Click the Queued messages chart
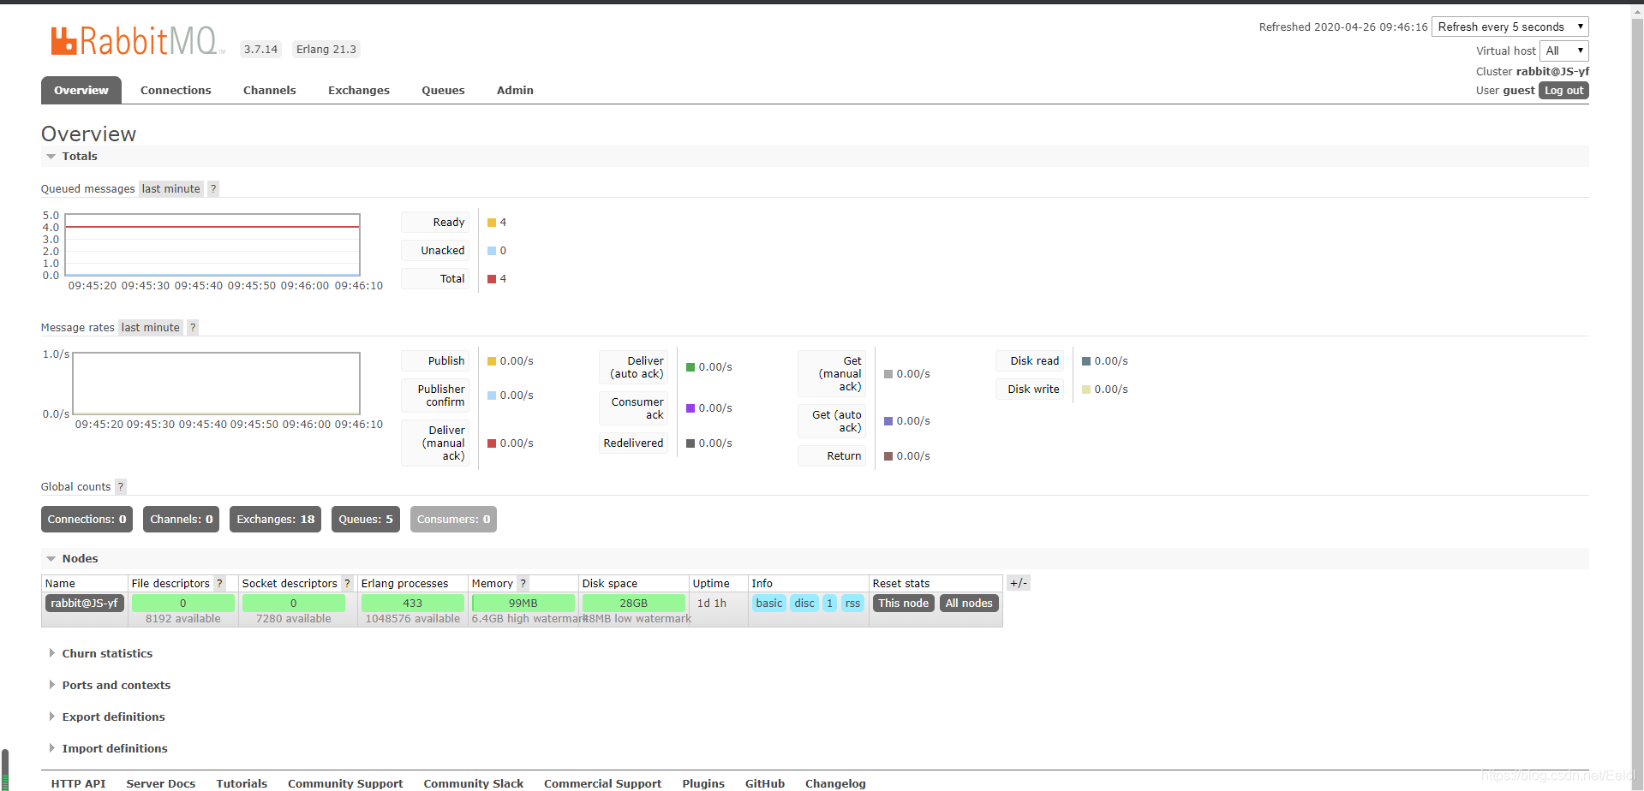1644x791 pixels. coord(212,245)
